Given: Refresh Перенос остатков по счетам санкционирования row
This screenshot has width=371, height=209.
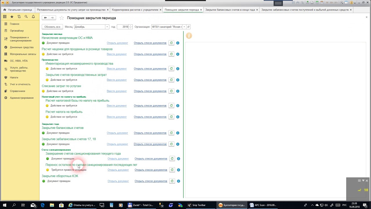Looking at the screenshot, I should click(x=172, y=170).
